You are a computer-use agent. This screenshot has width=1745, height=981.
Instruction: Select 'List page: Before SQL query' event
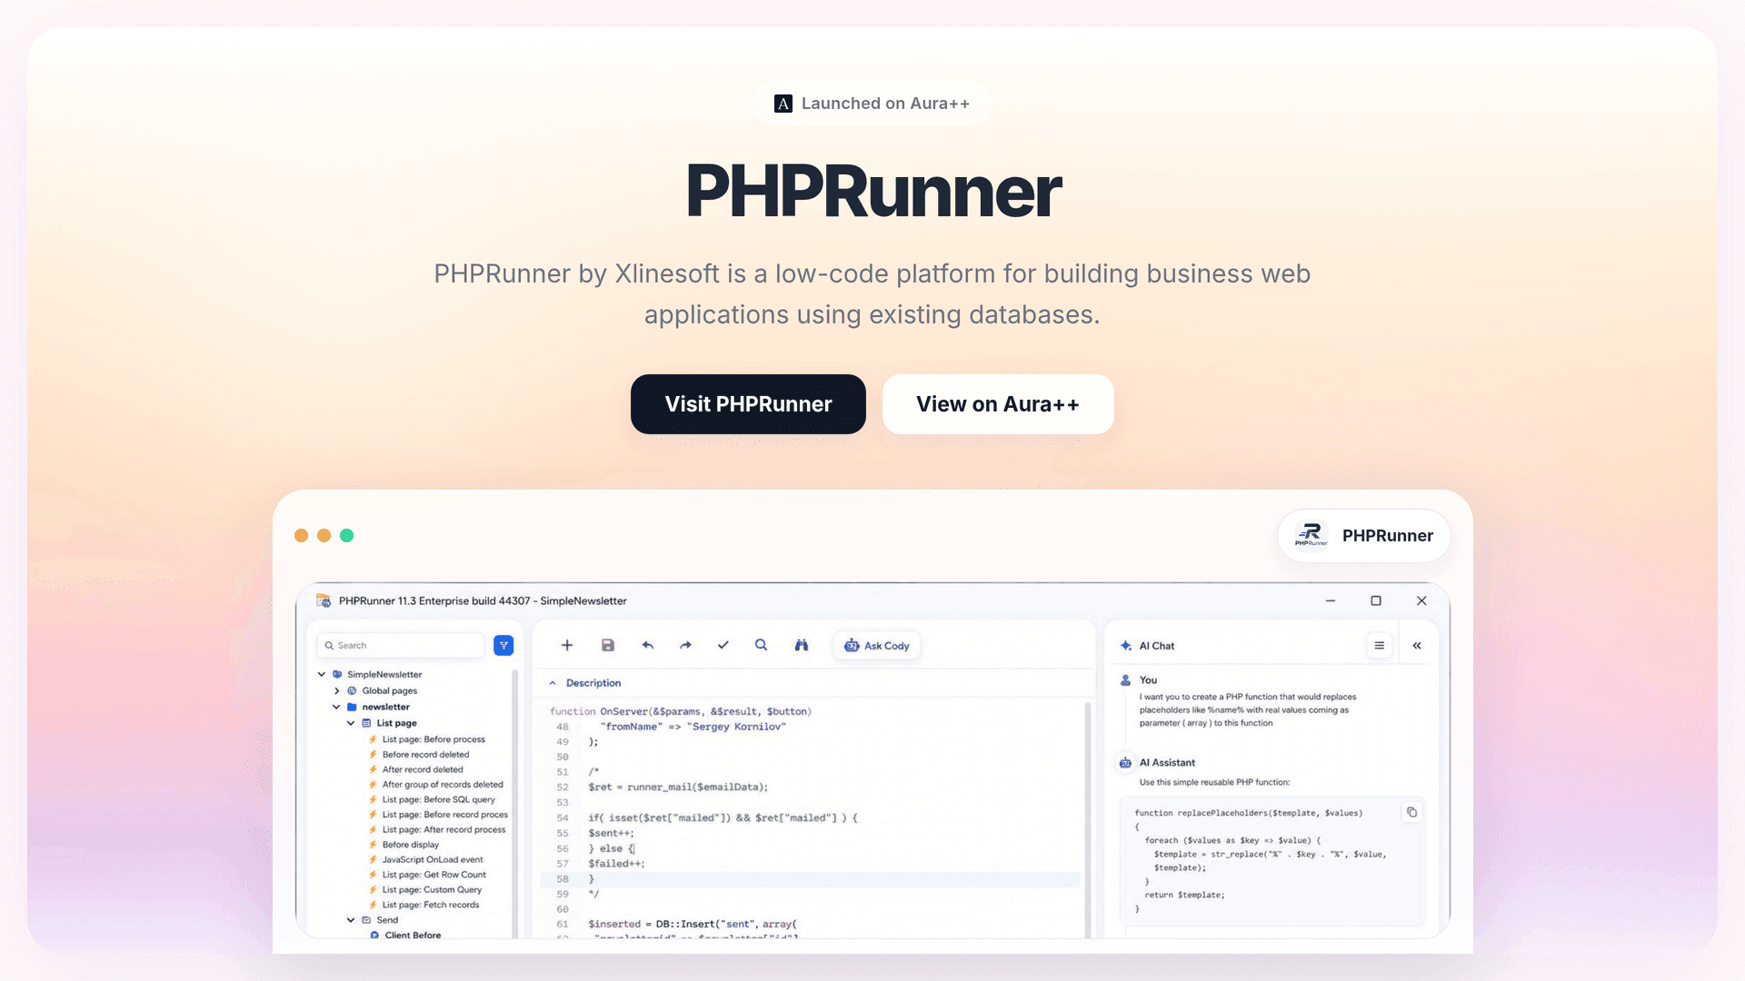pos(439,800)
